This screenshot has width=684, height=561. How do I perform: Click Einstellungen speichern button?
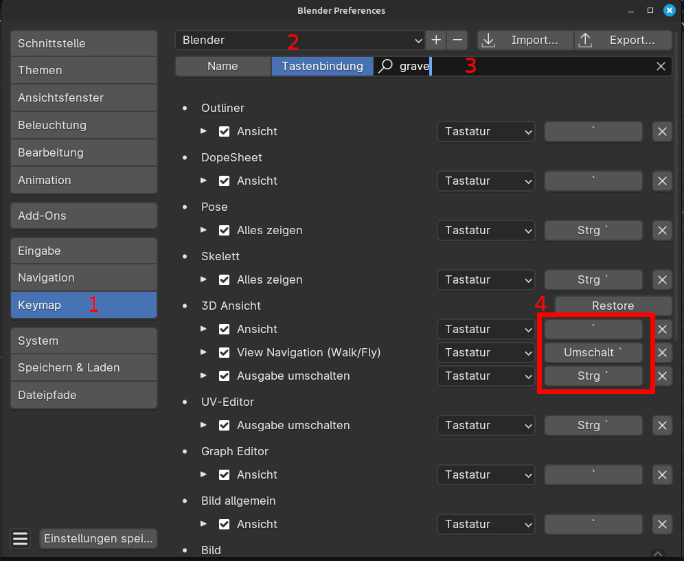[x=98, y=538]
